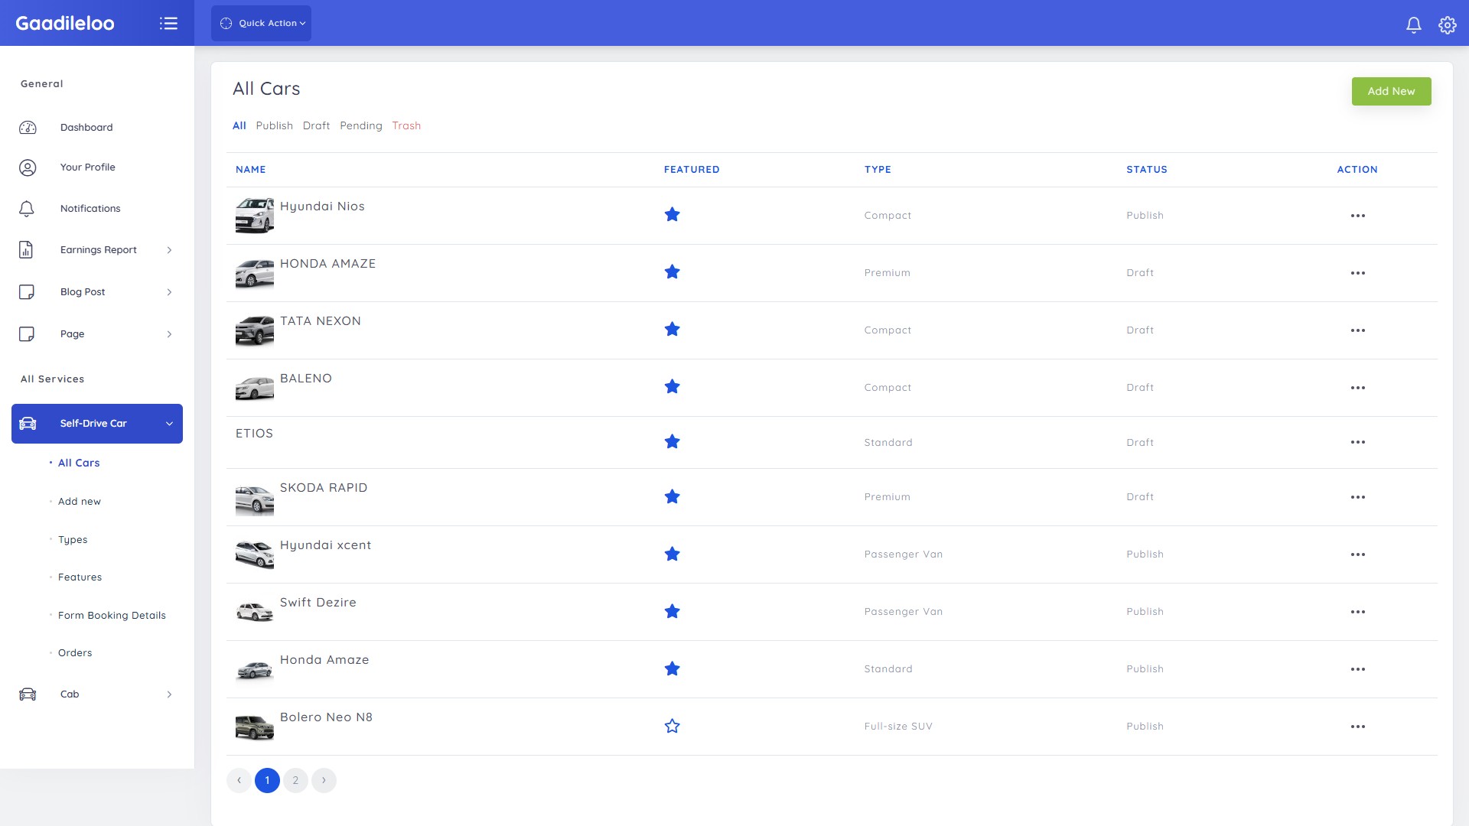Viewport: 1469px width, 826px height.
Task: Open Features sidebar link
Action: pos(80,577)
